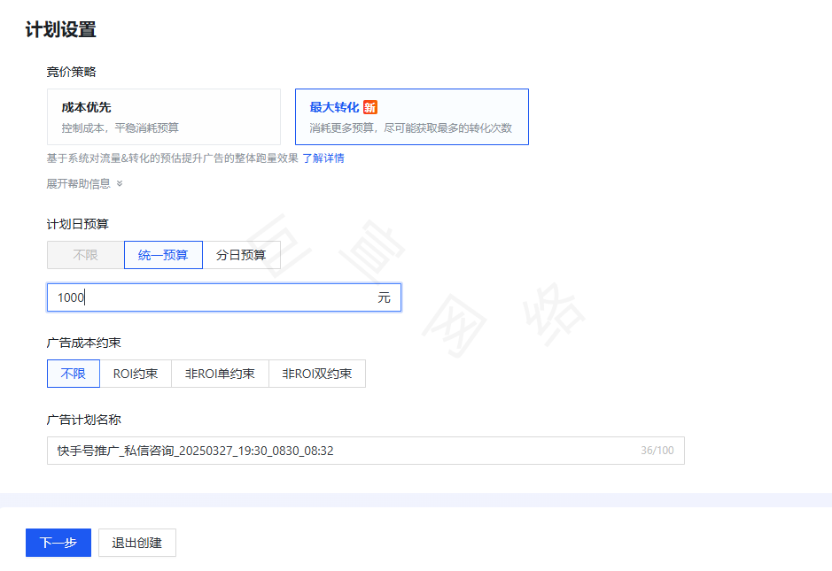
Task: Select the 最大转化 bidding strategy
Action: pos(412,116)
